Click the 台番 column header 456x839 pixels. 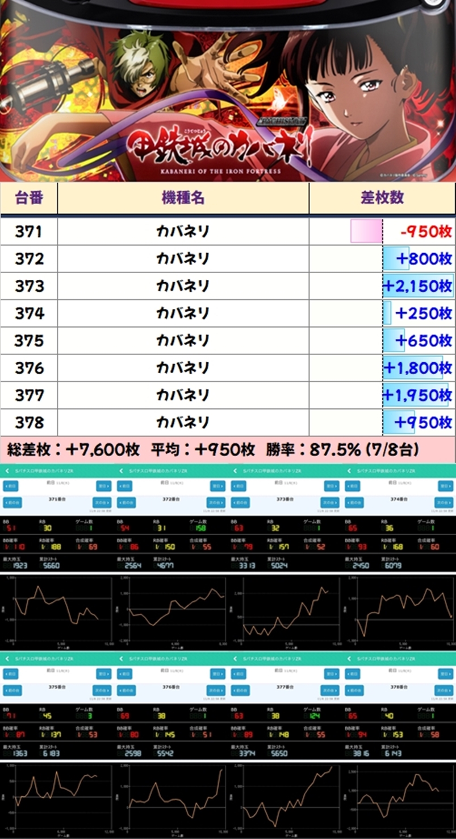coord(29,198)
